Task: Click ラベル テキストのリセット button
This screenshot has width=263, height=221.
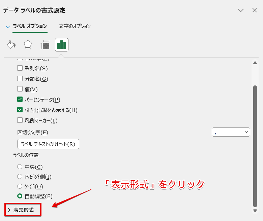Action: [48, 144]
